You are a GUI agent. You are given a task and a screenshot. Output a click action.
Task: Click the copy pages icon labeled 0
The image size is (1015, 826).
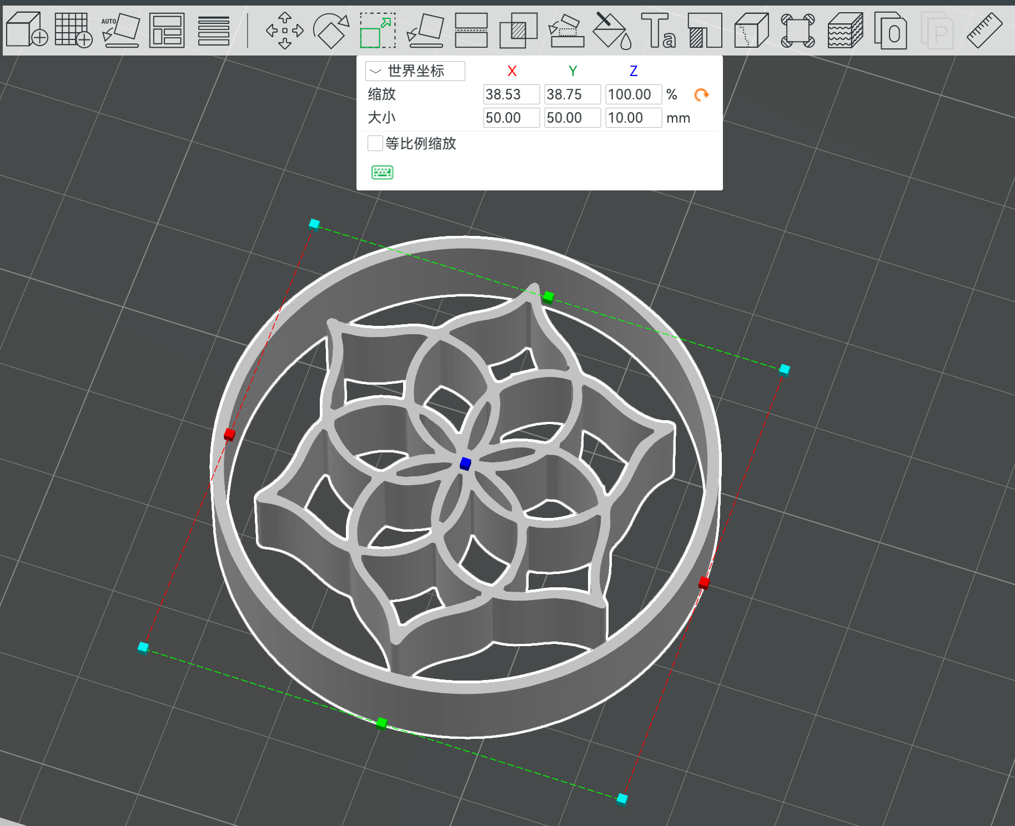(891, 30)
